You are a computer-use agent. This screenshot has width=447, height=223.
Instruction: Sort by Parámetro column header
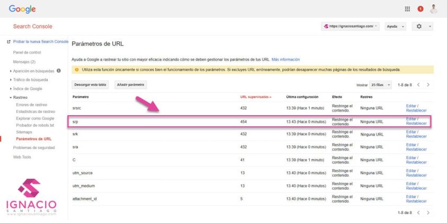pos(81,97)
